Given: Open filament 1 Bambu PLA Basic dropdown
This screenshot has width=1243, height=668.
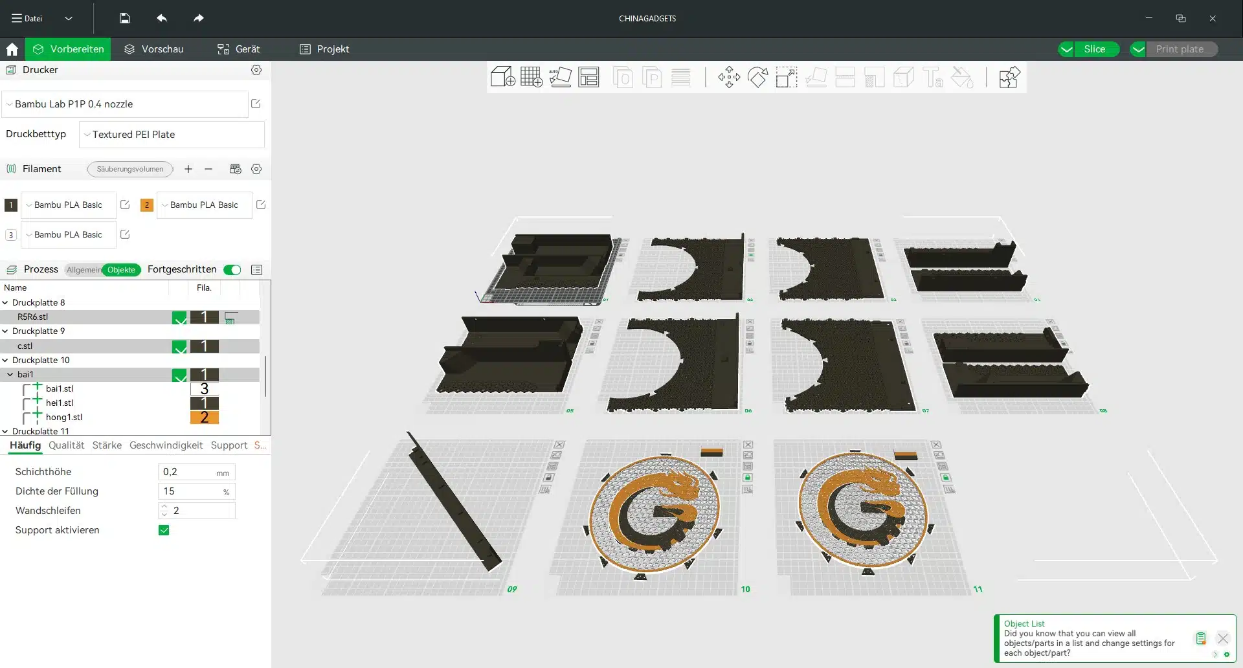Looking at the screenshot, I should [x=69, y=205].
